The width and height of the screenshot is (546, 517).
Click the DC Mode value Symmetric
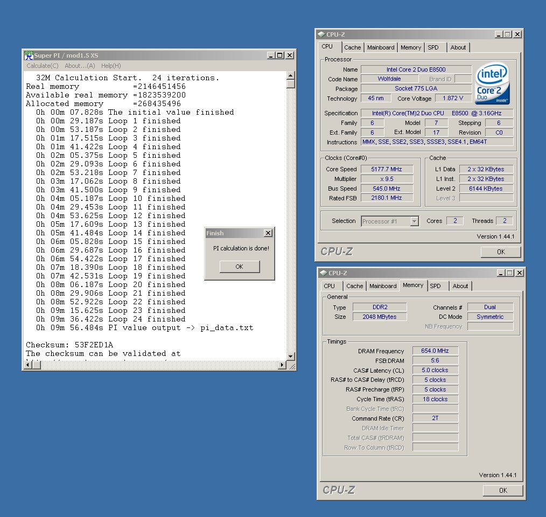click(x=490, y=317)
